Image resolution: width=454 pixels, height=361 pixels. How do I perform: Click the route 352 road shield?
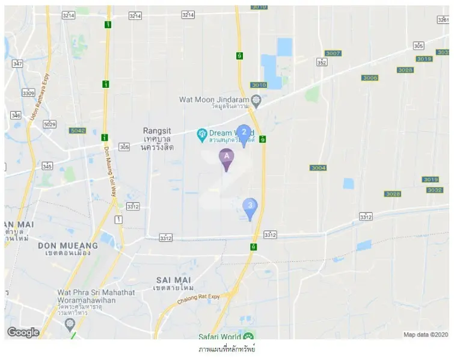[322, 63]
